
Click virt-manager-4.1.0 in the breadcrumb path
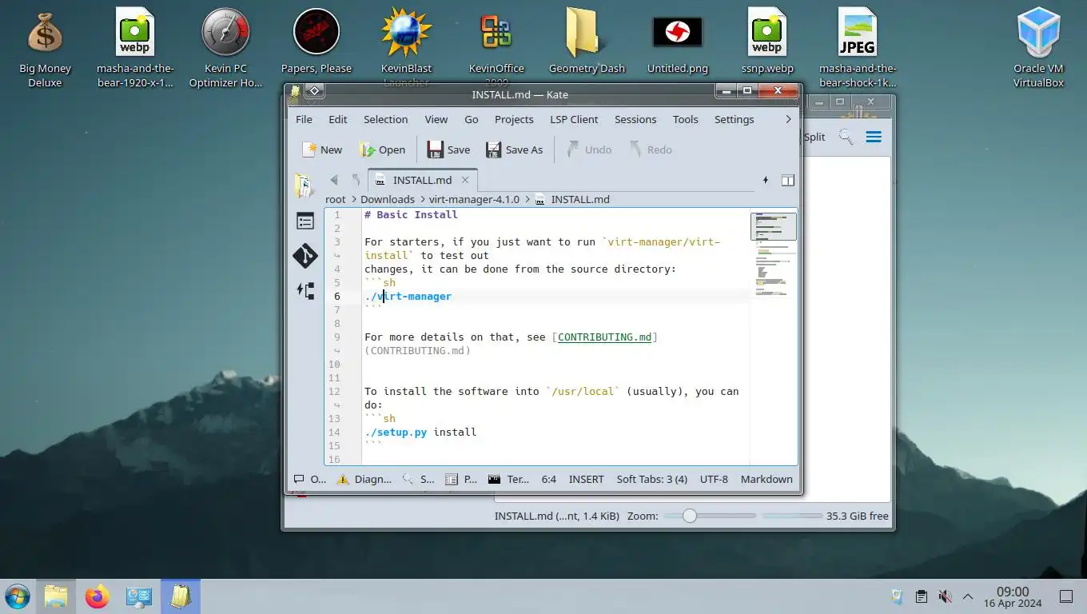click(474, 199)
